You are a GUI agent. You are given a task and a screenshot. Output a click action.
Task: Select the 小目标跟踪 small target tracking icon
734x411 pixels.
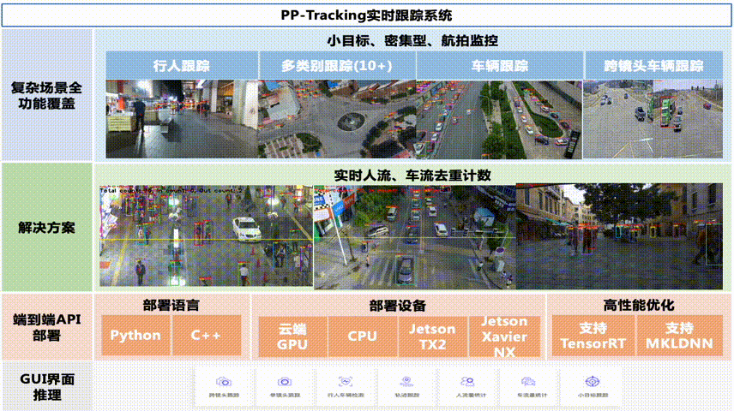pyautogui.click(x=593, y=382)
